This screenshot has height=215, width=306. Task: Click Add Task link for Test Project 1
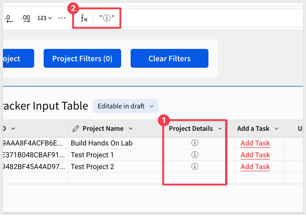tap(255, 155)
